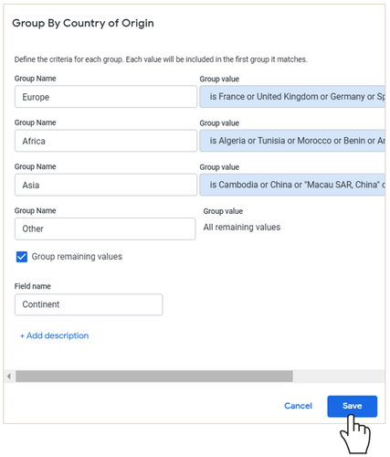Click the horizontal scrollbar thumb
The height and width of the screenshot is (457, 390).
(154, 377)
